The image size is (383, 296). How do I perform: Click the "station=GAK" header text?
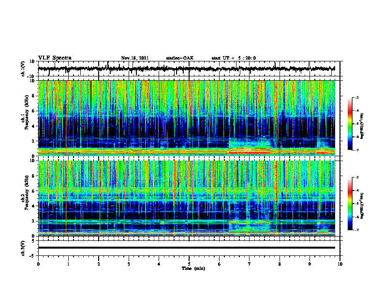(180, 58)
